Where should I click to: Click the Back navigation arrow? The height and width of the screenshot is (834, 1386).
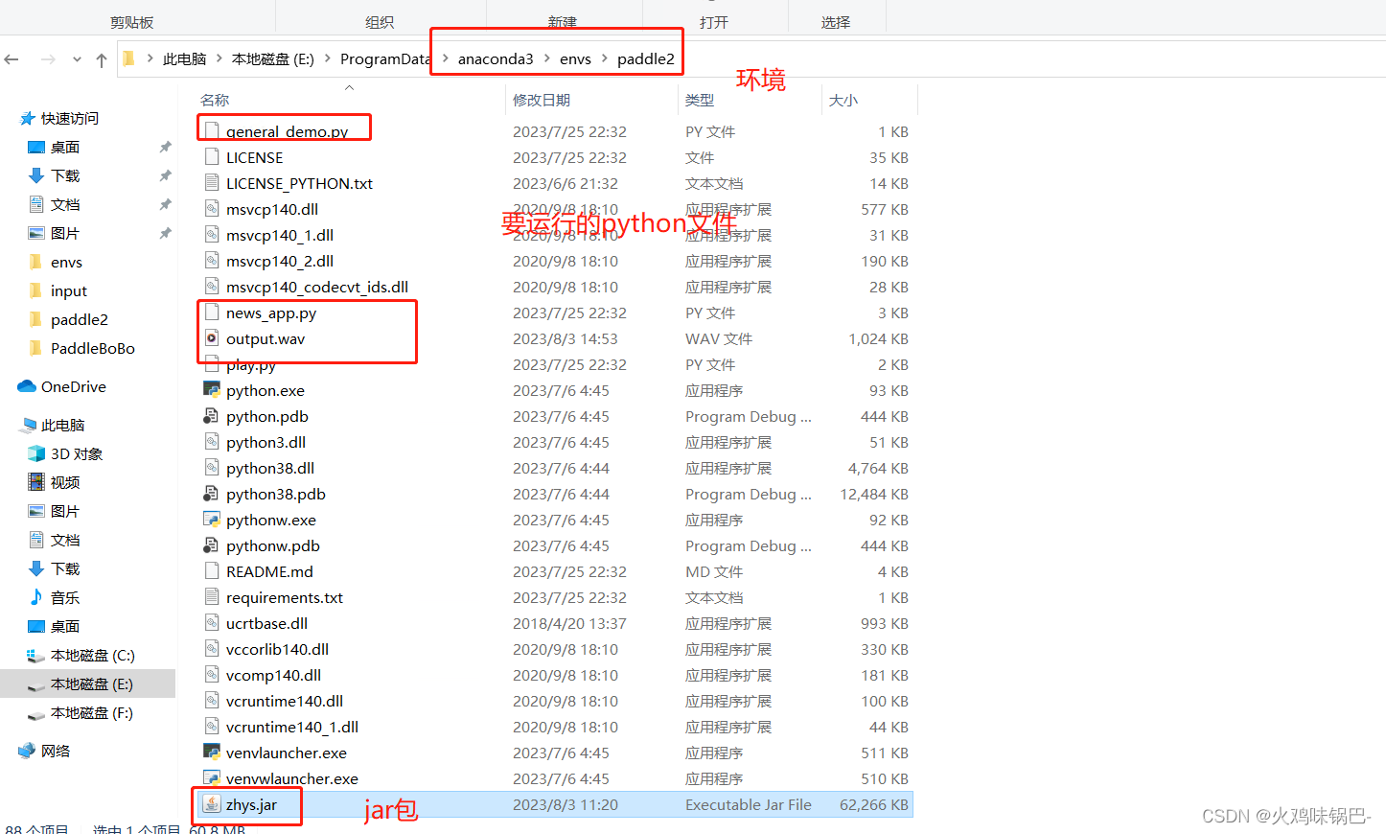click(12, 59)
